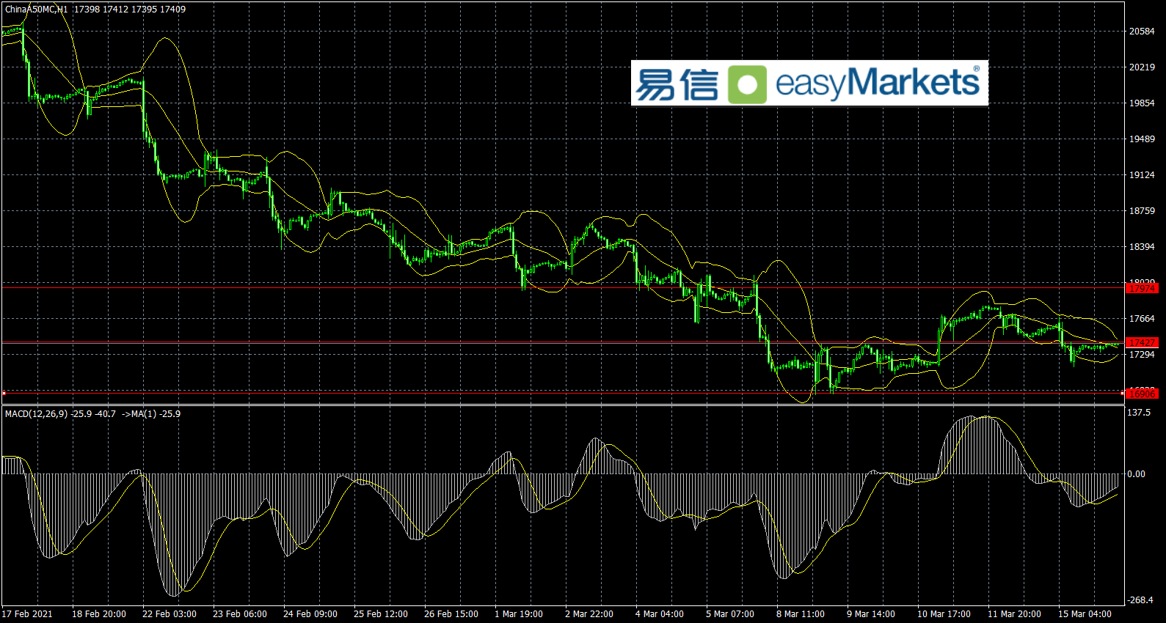Screen dimensions: 1166x623
Task: Click the green easyMarkets logo icon
Action: [x=747, y=84]
